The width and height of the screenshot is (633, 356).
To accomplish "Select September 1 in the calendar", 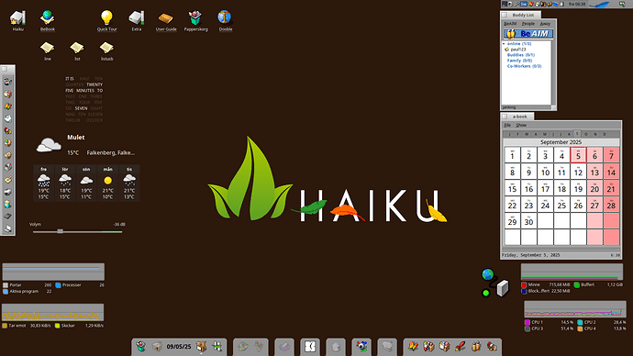I will click(512, 155).
